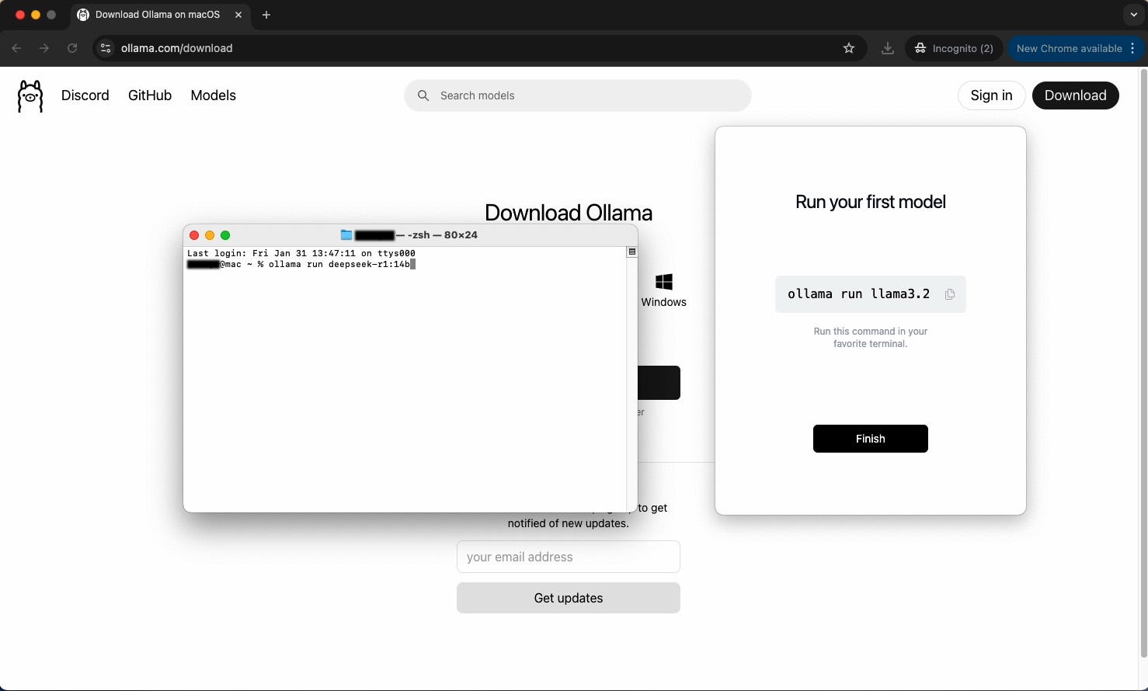Go back to the previous page
The width and height of the screenshot is (1148, 691).
point(16,48)
